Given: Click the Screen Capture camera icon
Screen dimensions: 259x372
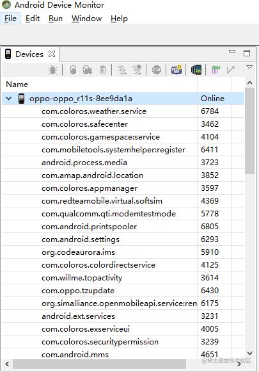Looking at the screenshot, I should [x=177, y=70].
